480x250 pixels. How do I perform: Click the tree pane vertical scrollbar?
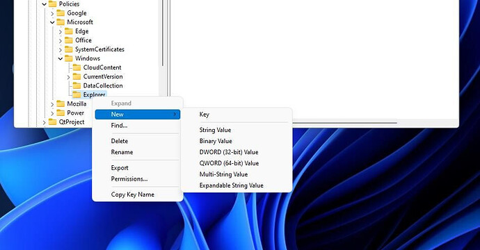point(163,33)
